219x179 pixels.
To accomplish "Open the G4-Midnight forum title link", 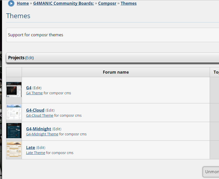I will point(39,129).
